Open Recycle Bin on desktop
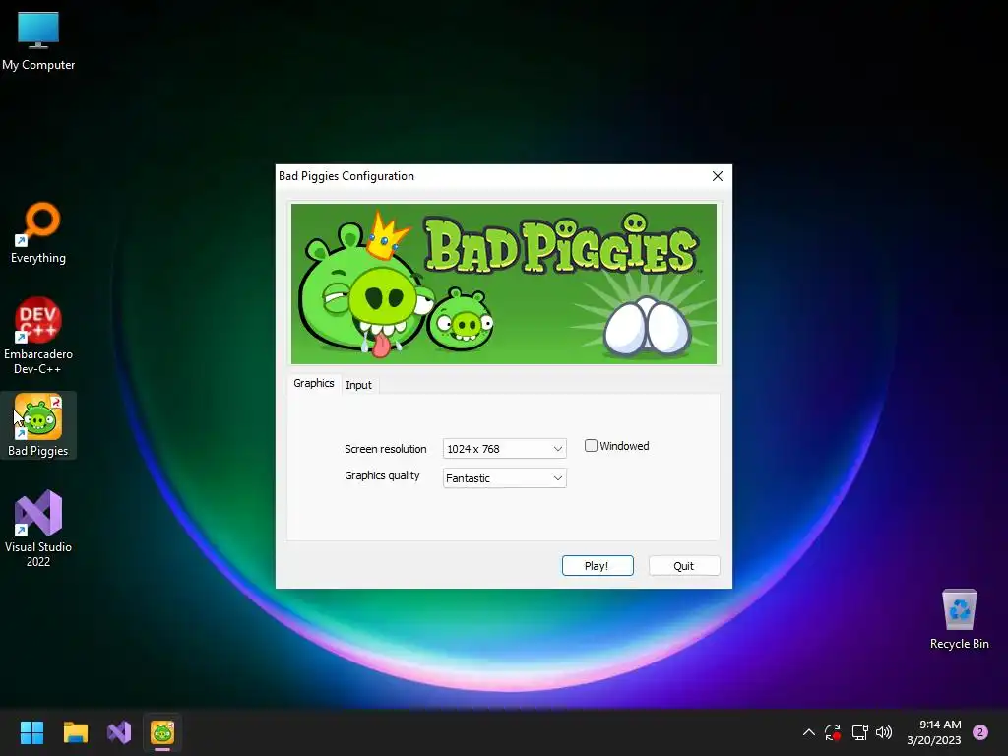 (959, 618)
